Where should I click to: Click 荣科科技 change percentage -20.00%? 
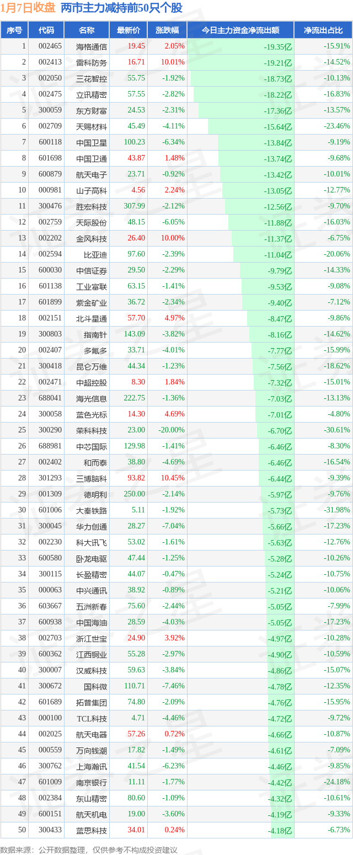(x=172, y=430)
